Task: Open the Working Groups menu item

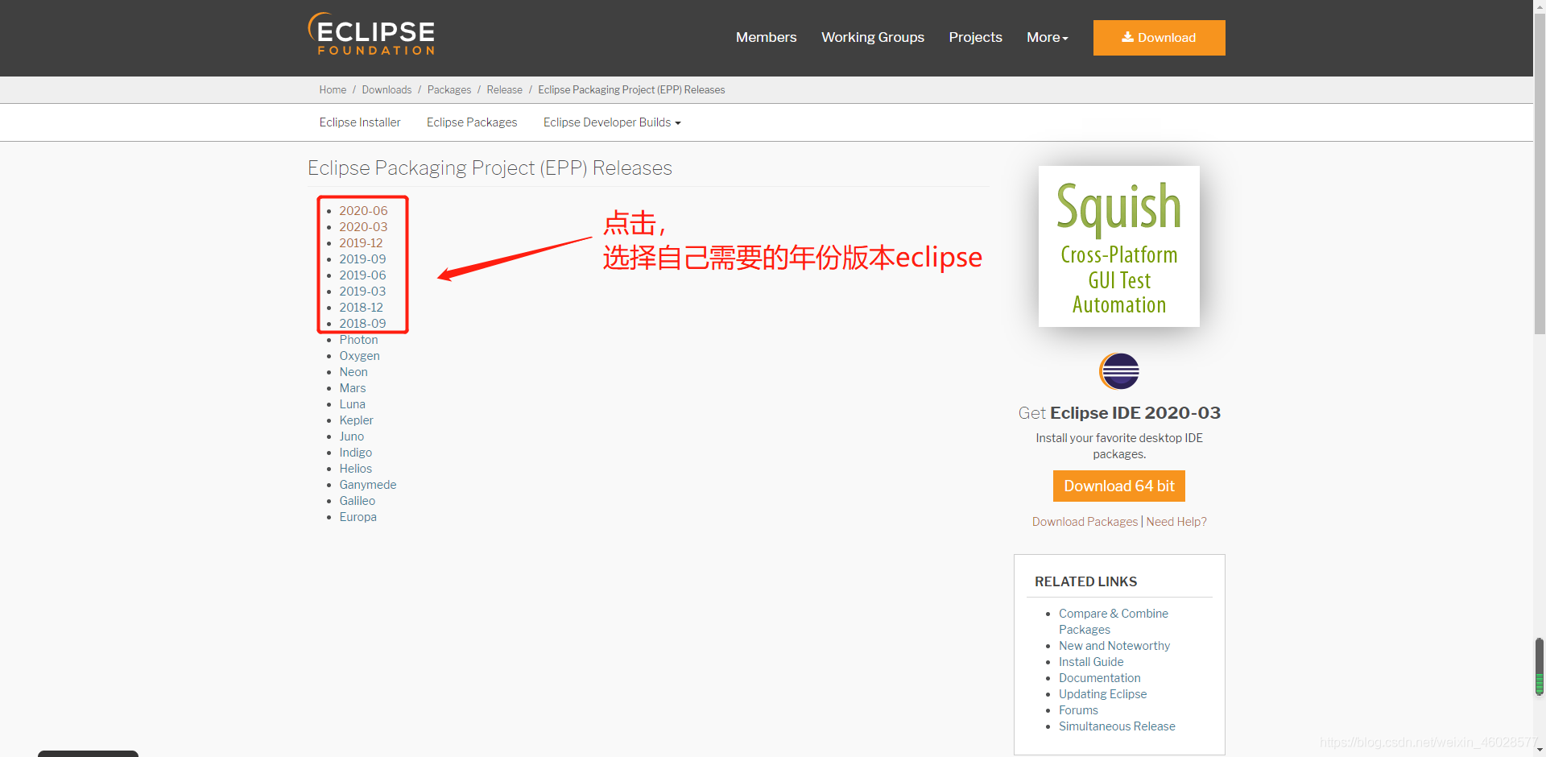Action: (x=873, y=37)
